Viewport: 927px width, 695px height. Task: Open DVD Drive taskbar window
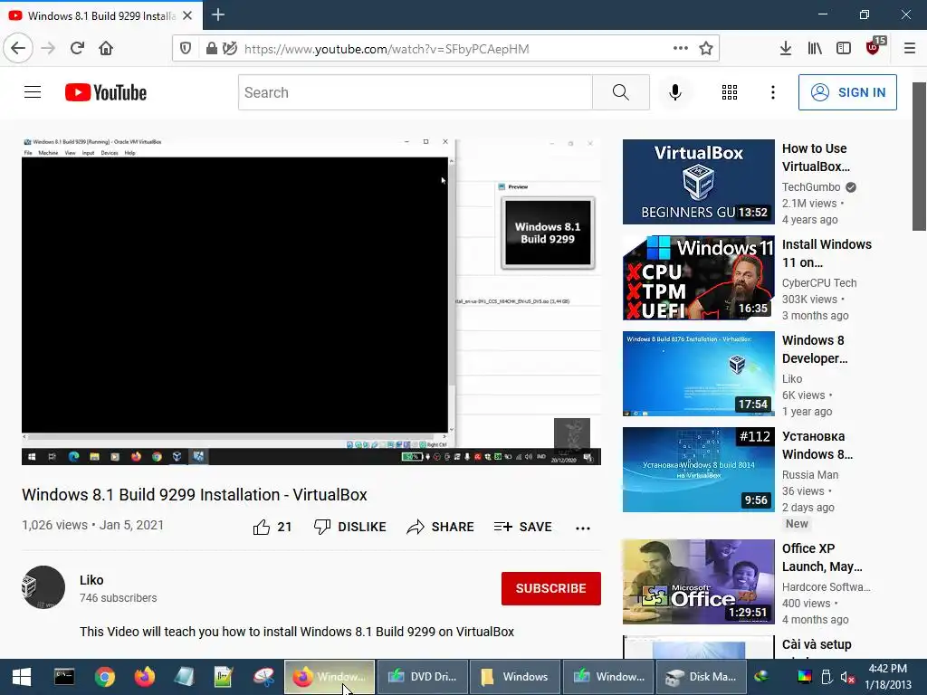coord(422,677)
